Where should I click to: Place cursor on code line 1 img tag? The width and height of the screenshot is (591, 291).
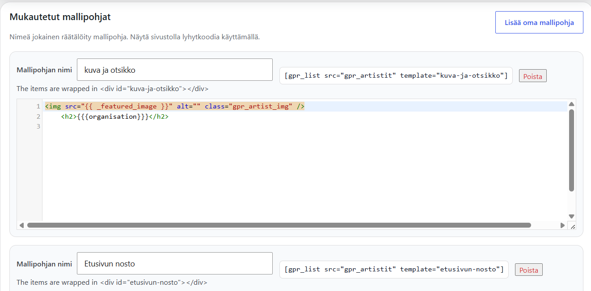pyautogui.click(x=175, y=106)
